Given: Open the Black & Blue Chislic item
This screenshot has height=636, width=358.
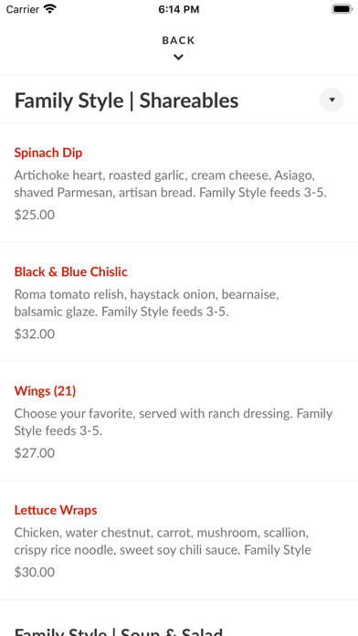Looking at the screenshot, I should click(x=179, y=302).
